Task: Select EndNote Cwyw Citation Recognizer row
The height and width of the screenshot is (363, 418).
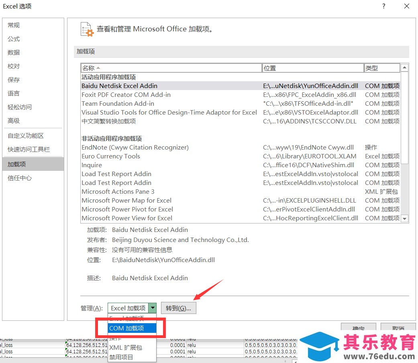Action: (x=241, y=148)
